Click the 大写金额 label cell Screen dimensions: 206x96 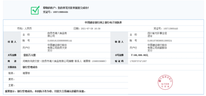(x=12, y=55)
